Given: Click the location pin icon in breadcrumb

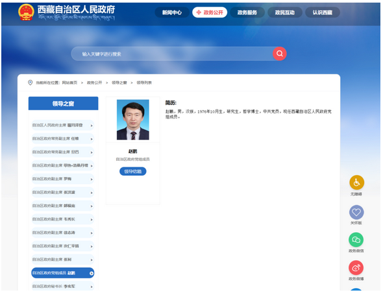Looking at the screenshot, I should pyautogui.click(x=31, y=82).
